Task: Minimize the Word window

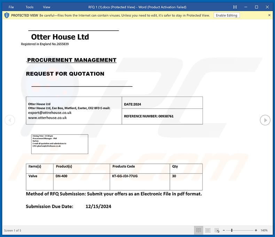Action: point(246,7)
